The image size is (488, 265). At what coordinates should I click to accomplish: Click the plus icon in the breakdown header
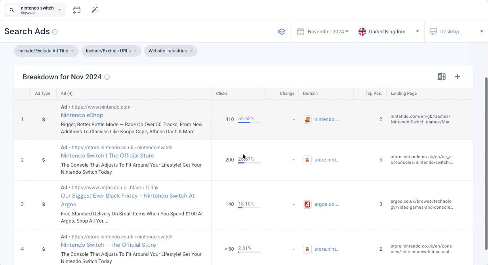[457, 77]
